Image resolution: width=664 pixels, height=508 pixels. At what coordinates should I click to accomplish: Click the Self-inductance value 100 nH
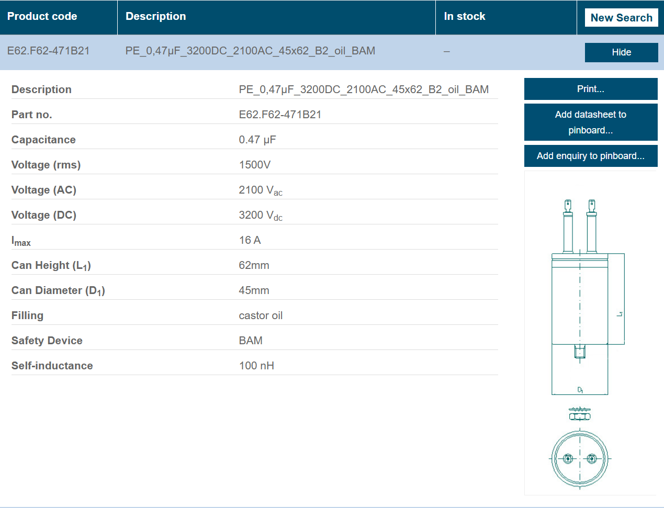click(256, 365)
